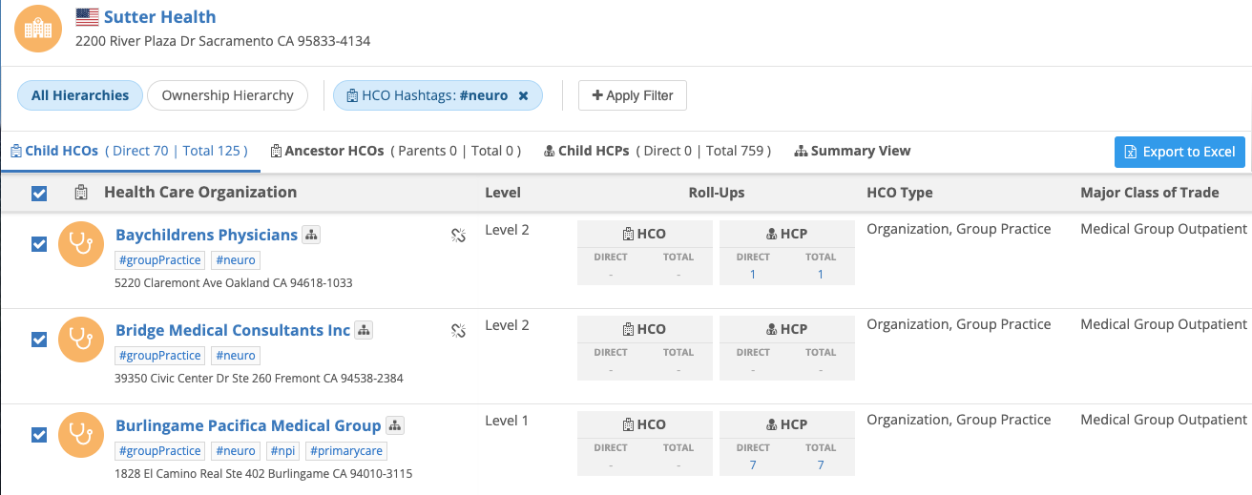Viewport: 1252px width, 495px height.
Task: Click address 39350 Civic Center Dr Fremont
Action: click(259, 379)
